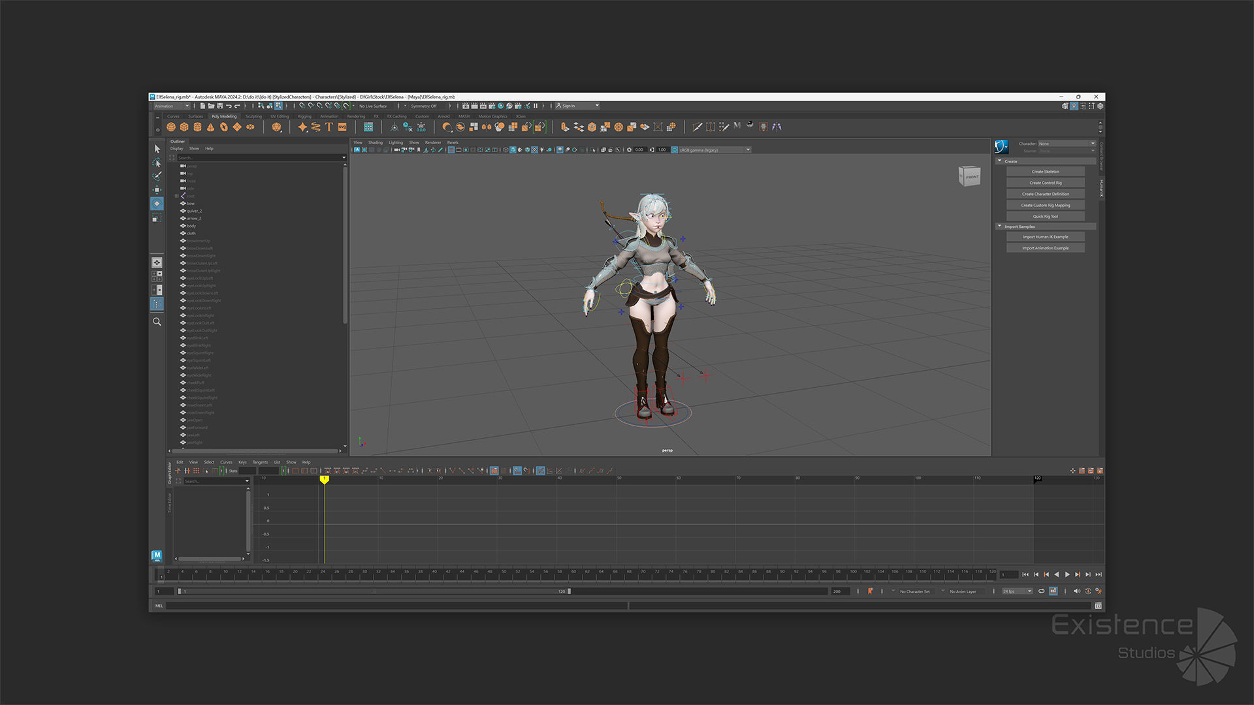This screenshot has height=705, width=1254.
Task: Create polygon text with the T tool
Action: (329, 127)
